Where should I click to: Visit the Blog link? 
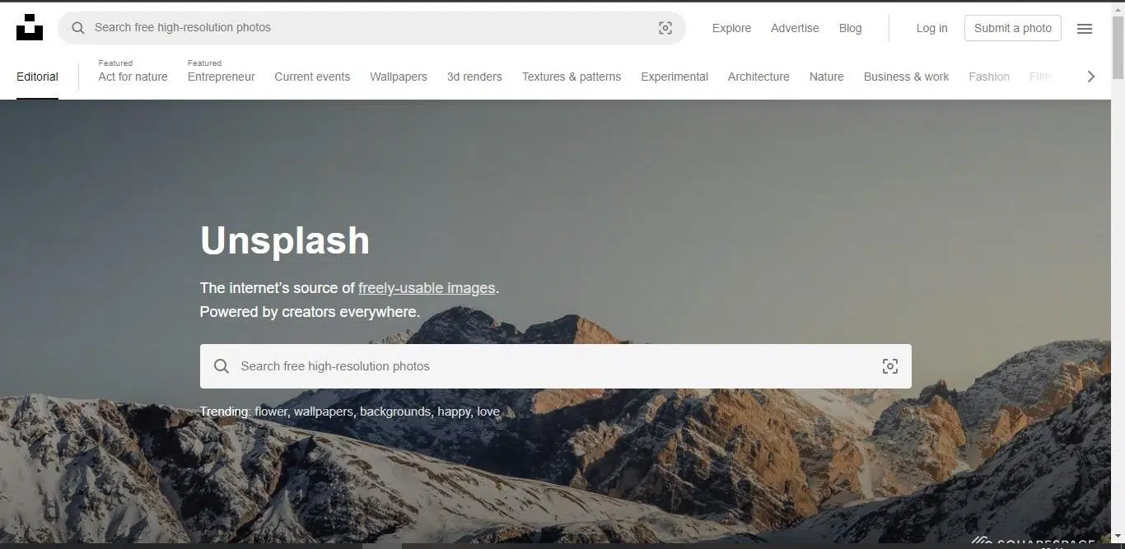pos(850,28)
